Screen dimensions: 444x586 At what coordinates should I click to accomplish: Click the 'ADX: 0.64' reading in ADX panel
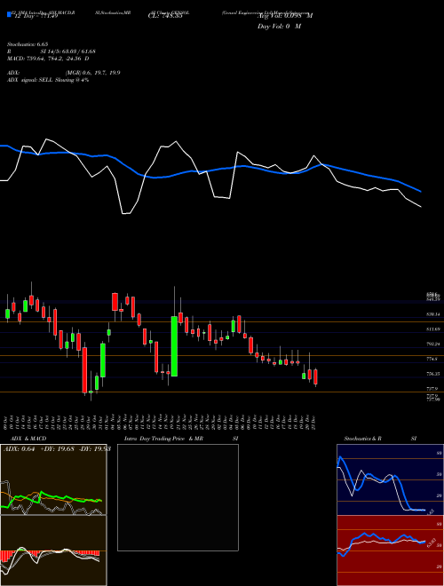tap(19, 449)
